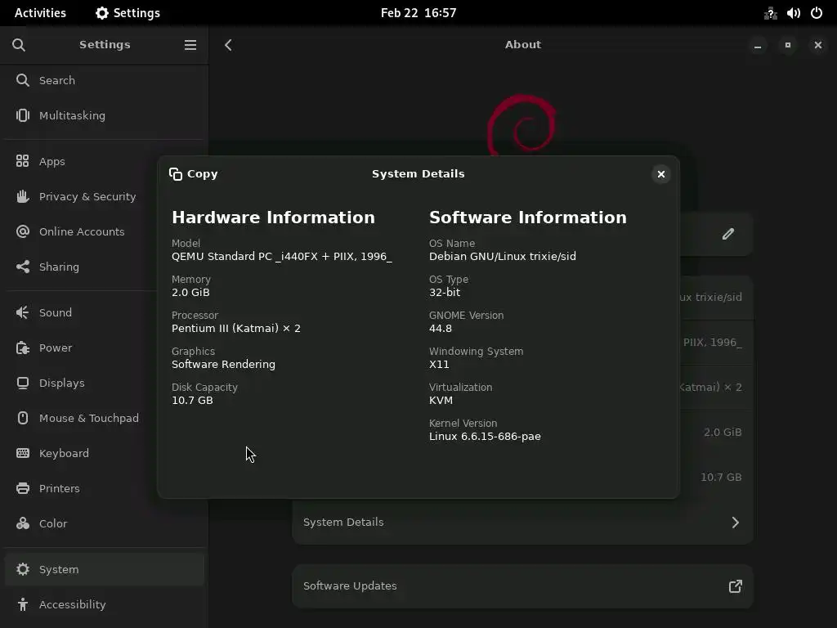Screen dimensions: 837x628
Task: Go back using the arrow in About header
Action: [229, 45]
